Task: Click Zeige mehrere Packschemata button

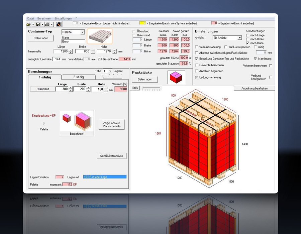Action: (111, 124)
